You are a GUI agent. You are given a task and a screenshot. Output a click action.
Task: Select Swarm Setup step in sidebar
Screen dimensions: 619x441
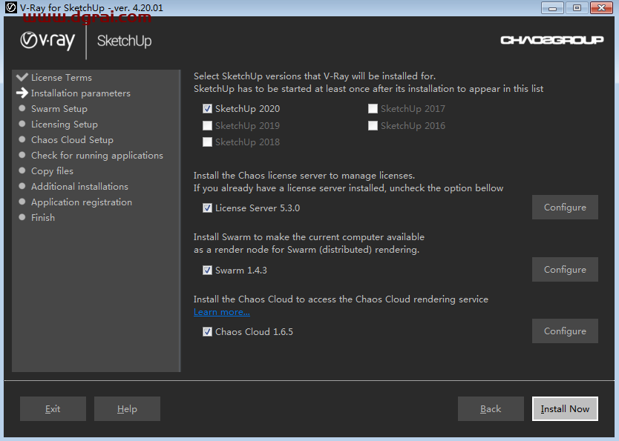59,109
